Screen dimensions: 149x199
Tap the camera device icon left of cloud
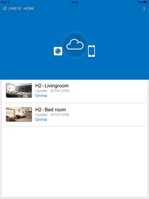coord(58,51)
